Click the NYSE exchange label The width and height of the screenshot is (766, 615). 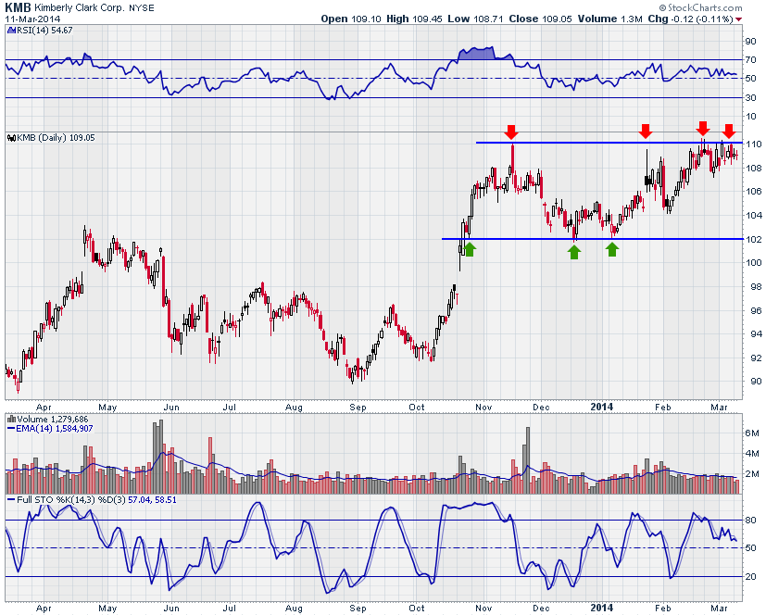(142, 8)
